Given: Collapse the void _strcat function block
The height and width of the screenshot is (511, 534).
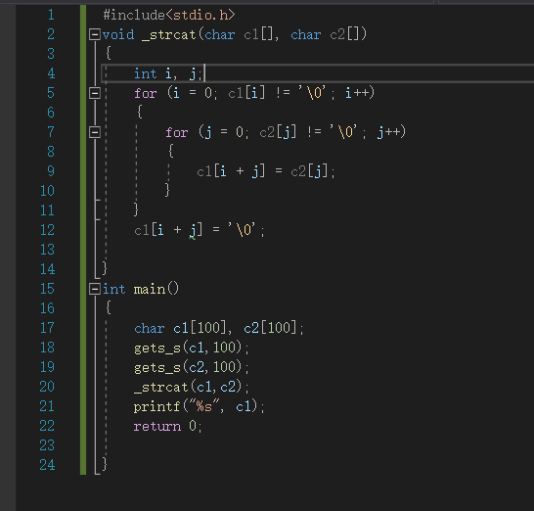Looking at the screenshot, I should point(95,34).
